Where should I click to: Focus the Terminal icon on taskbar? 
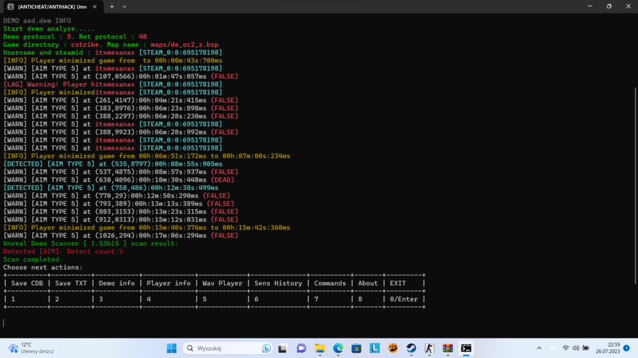tap(466, 348)
